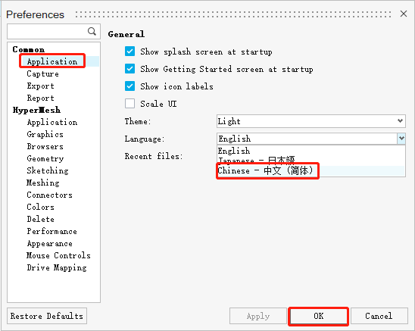
Task: Select Application under Common
Action: point(52,61)
